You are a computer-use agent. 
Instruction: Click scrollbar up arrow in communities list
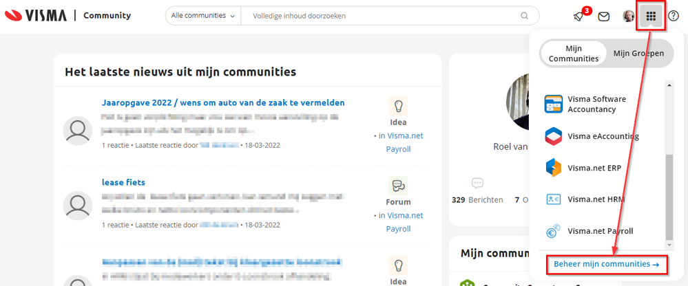click(x=669, y=85)
